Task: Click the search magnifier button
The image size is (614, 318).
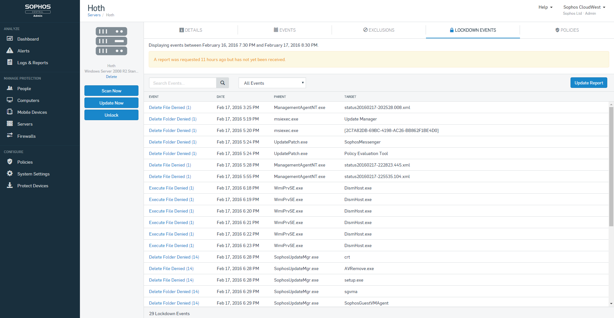Action: [x=223, y=83]
